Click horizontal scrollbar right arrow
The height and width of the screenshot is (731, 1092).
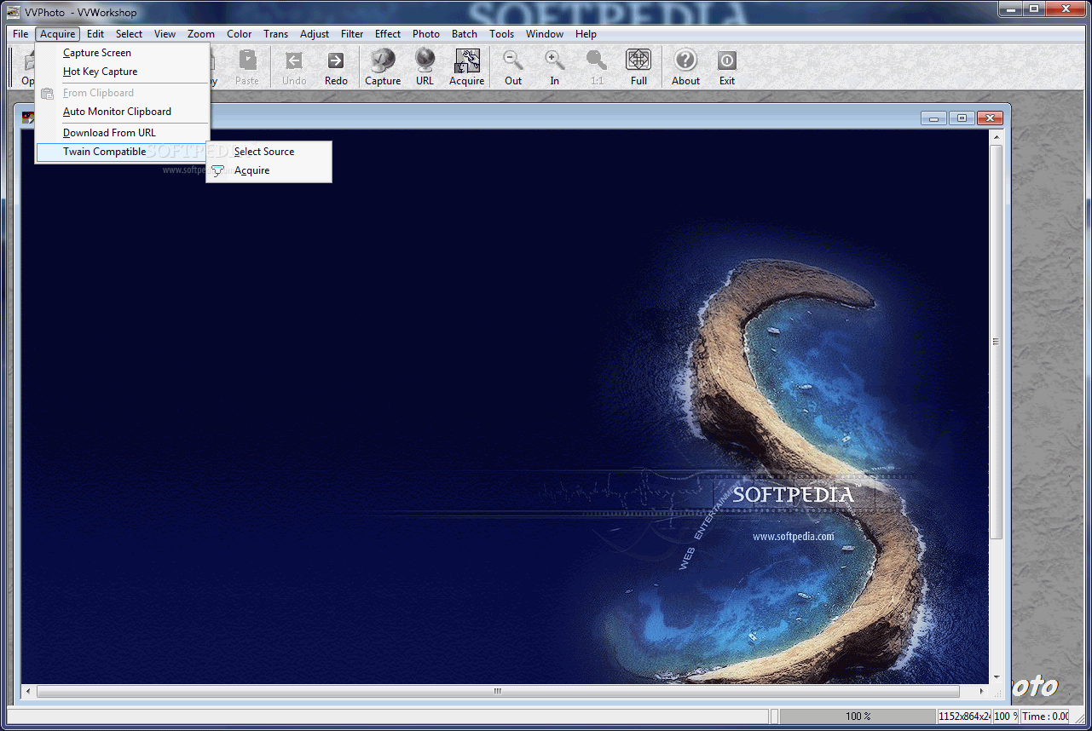(981, 692)
